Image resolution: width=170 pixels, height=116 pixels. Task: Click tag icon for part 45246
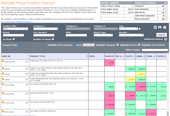click(x=3, y=69)
